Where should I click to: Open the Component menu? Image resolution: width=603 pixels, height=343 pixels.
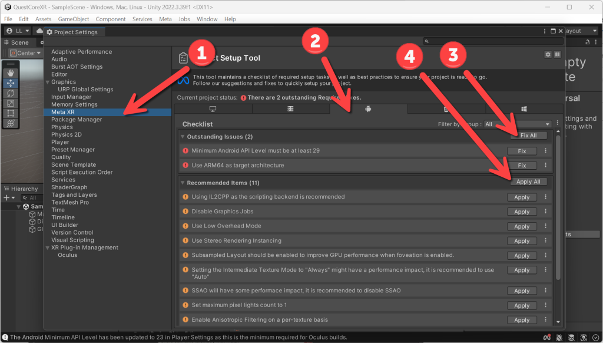111,19
